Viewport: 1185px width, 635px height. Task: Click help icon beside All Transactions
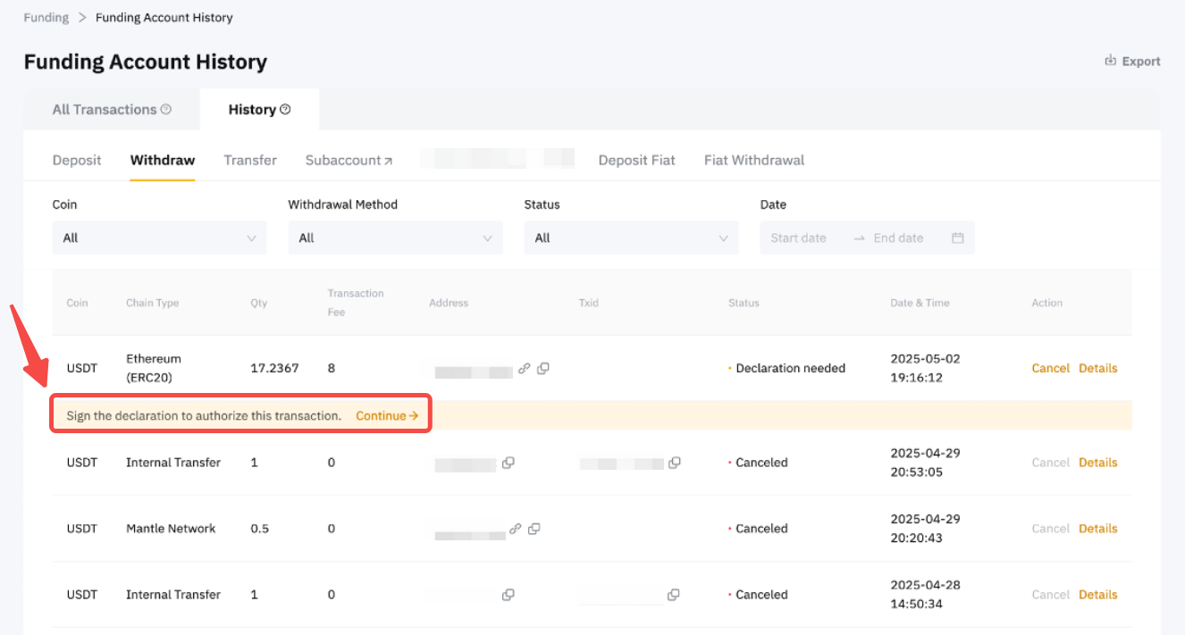coord(166,109)
